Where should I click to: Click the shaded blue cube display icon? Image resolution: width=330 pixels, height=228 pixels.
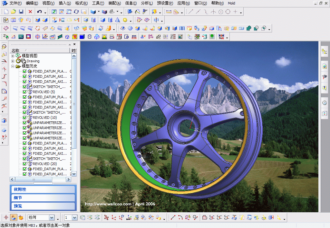tap(93, 12)
